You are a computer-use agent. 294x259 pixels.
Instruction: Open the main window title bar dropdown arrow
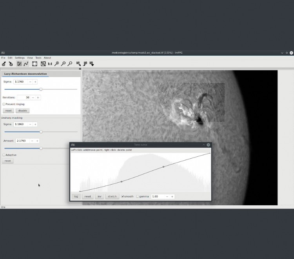(282, 53)
